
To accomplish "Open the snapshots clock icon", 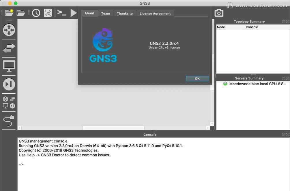I will coord(36,13).
